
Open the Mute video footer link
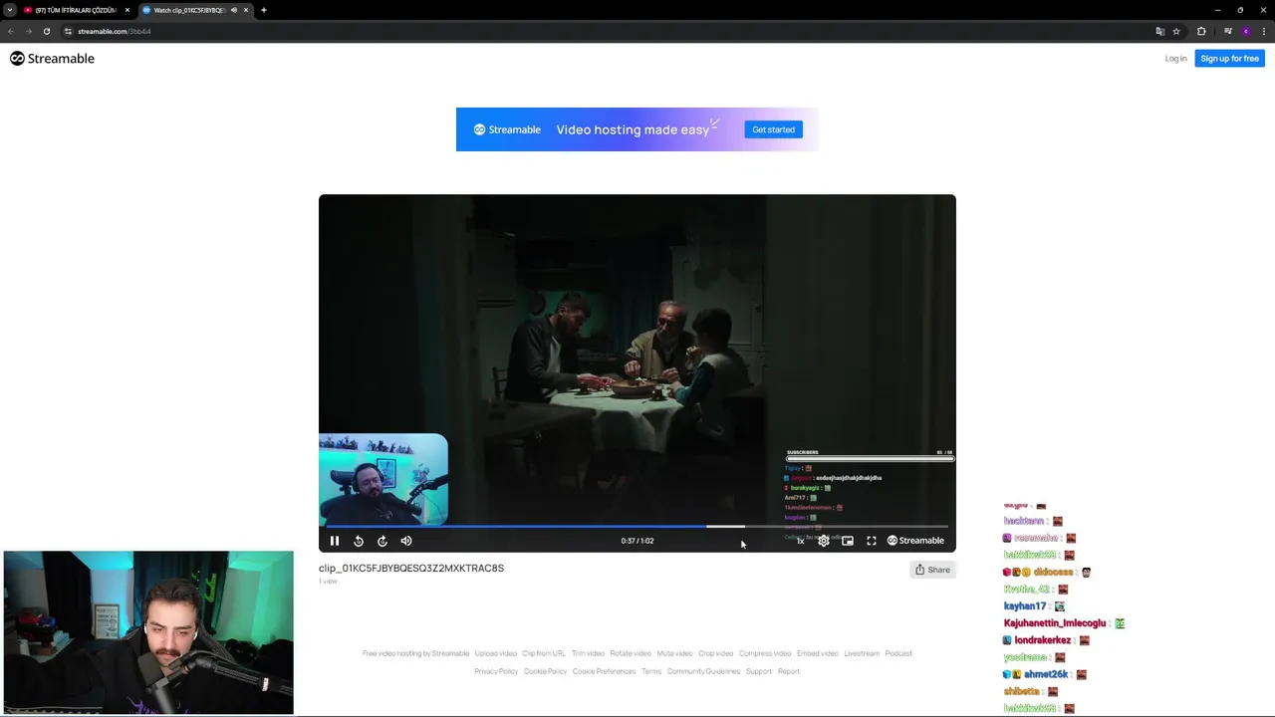(x=674, y=653)
